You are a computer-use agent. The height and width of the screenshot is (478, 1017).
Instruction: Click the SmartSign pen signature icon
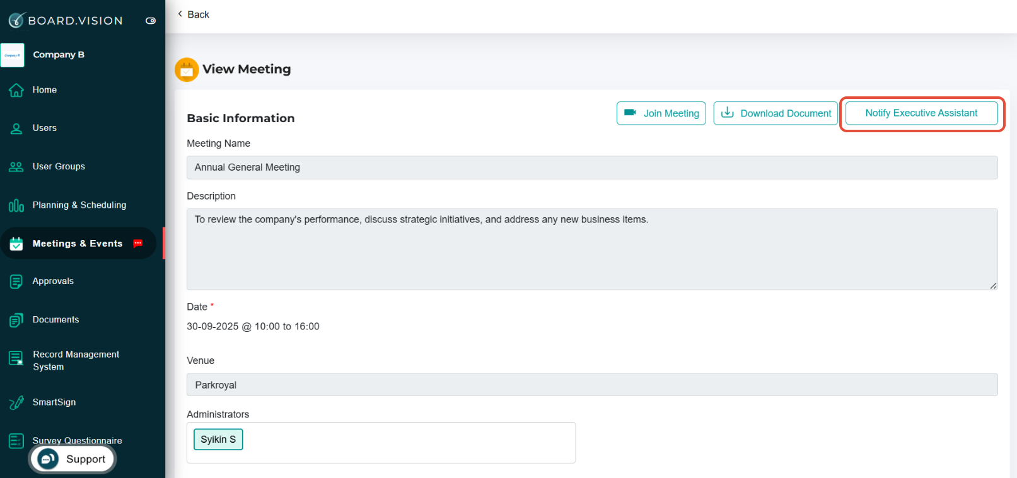tap(16, 402)
